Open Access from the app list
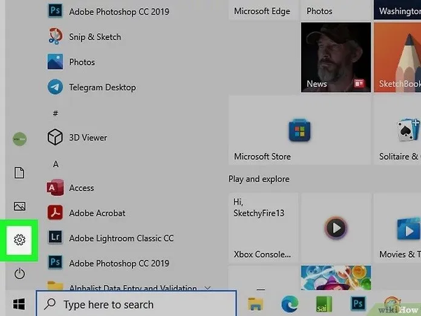Image resolution: width=421 pixels, height=316 pixels. (81, 188)
